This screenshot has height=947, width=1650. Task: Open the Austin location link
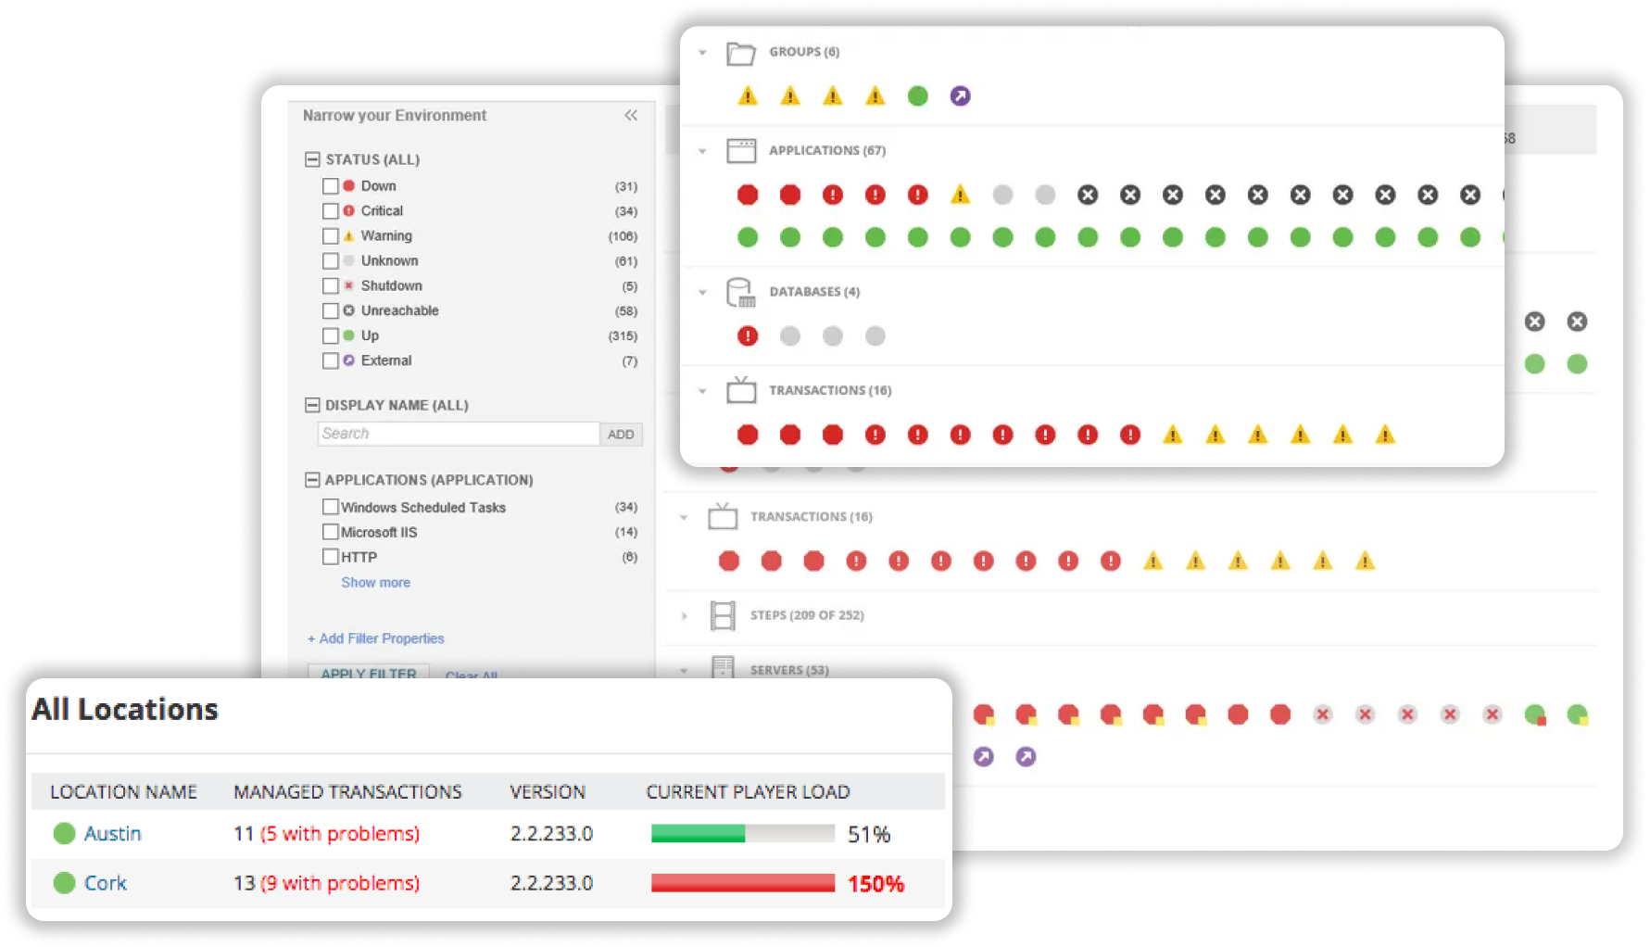click(113, 833)
